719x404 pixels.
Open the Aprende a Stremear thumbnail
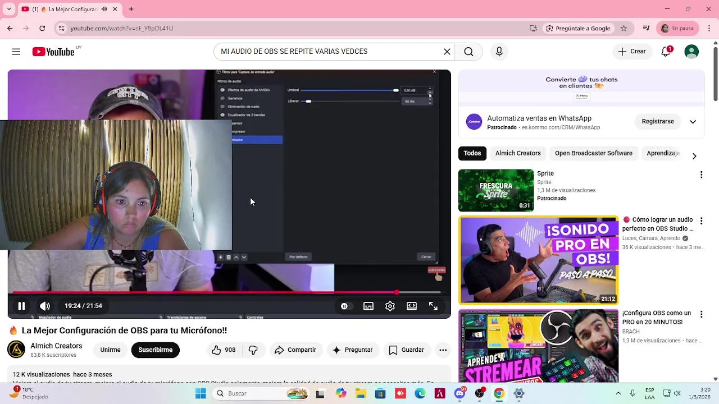click(x=538, y=346)
